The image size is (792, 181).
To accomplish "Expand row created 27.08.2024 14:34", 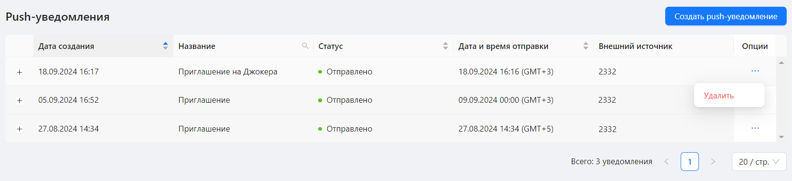I will 20,129.
